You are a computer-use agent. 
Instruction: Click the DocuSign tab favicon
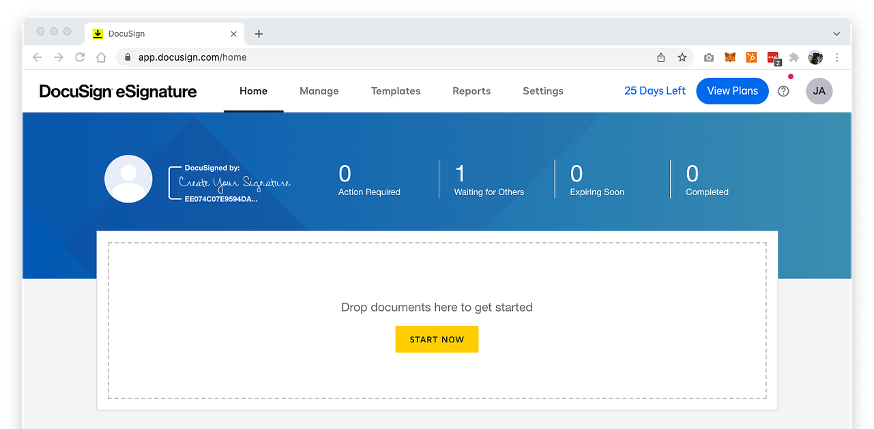pyautogui.click(x=98, y=33)
